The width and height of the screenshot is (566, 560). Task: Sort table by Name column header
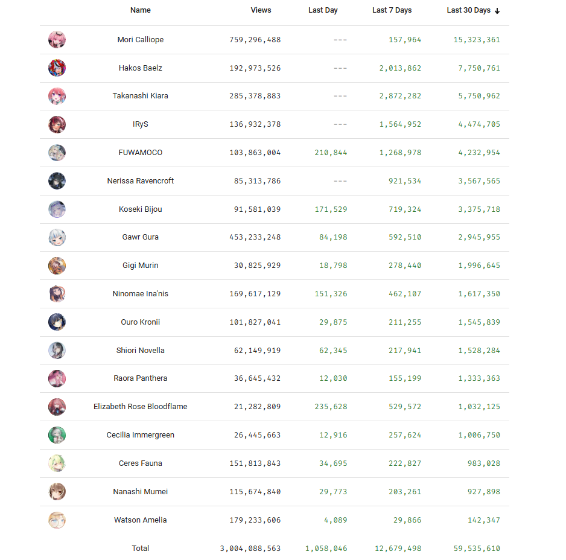(x=141, y=10)
